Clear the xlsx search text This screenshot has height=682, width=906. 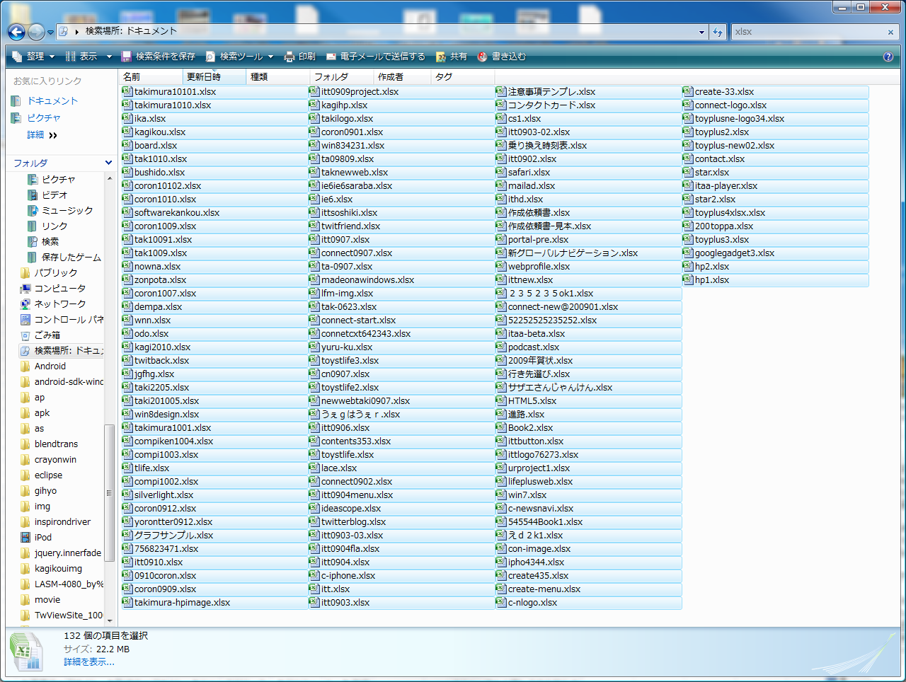pos(890,32)
